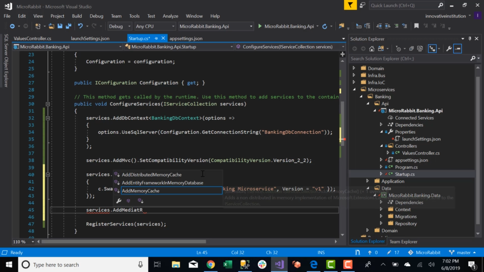Expand the Infra.Bus folder
The height and width of the screenshot is (272, 484).
click(x=354, y=75)
